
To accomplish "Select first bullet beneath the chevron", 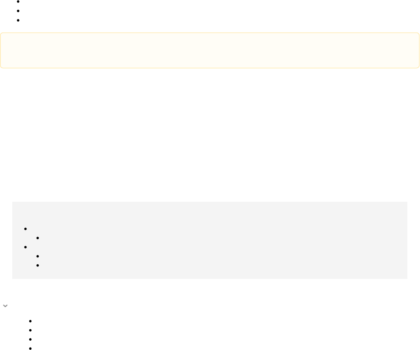I will [30, 321].
